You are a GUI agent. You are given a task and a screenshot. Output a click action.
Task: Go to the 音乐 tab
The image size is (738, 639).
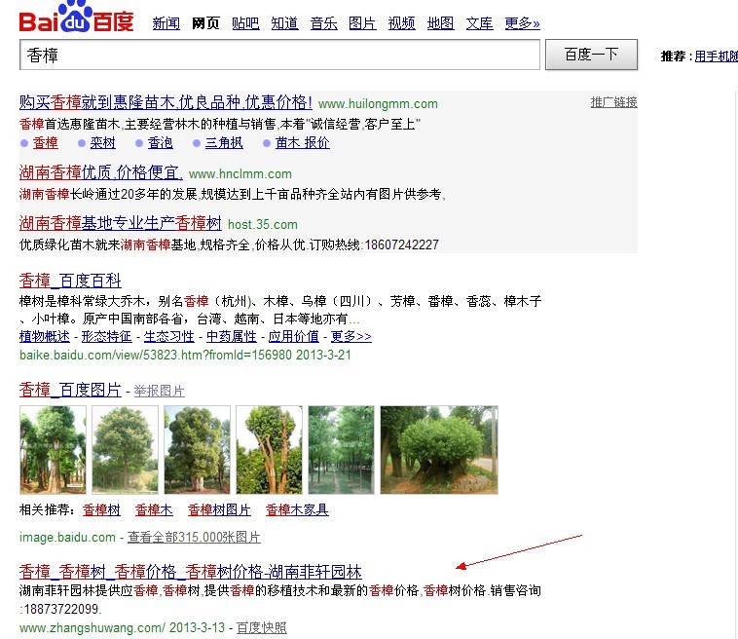click(324, 23)
